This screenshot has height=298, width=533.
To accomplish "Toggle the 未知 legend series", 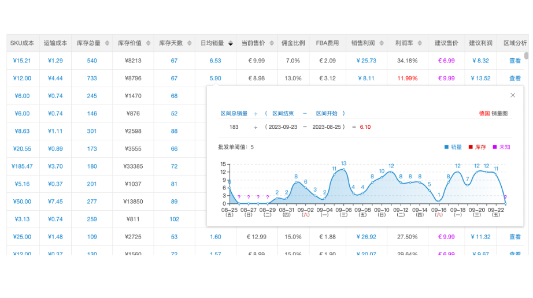I will tap(501, 147).
